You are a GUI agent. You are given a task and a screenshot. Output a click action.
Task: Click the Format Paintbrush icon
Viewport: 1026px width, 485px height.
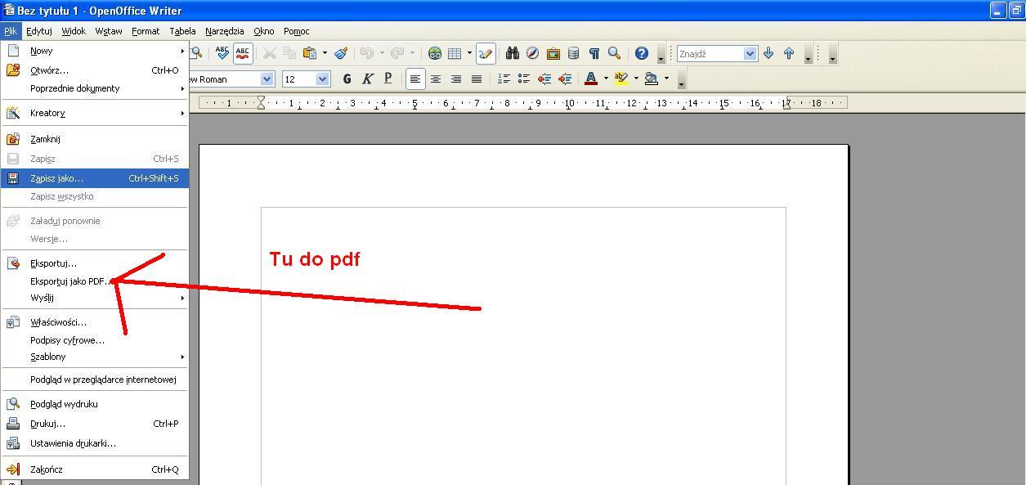tap(341, 53)
